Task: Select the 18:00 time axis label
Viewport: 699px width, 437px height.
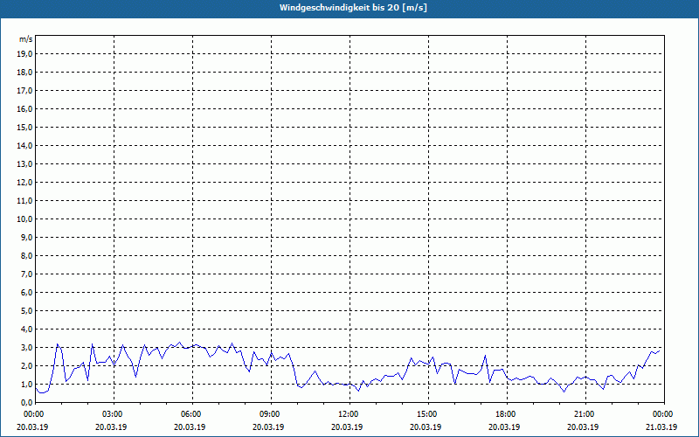Action: (x=505, y=413)
